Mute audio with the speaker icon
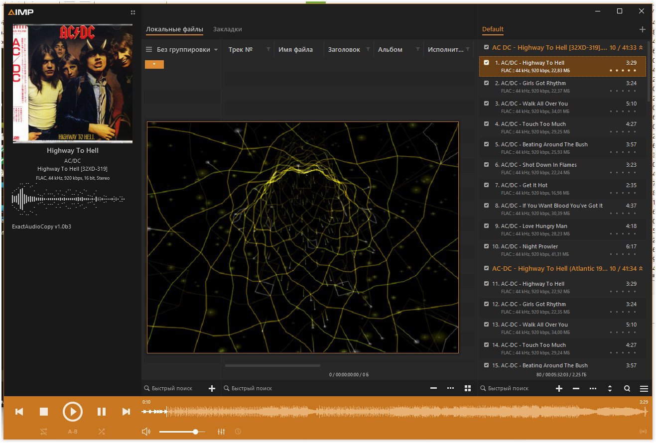The image size is (656, 443). [x=146, y=432]
